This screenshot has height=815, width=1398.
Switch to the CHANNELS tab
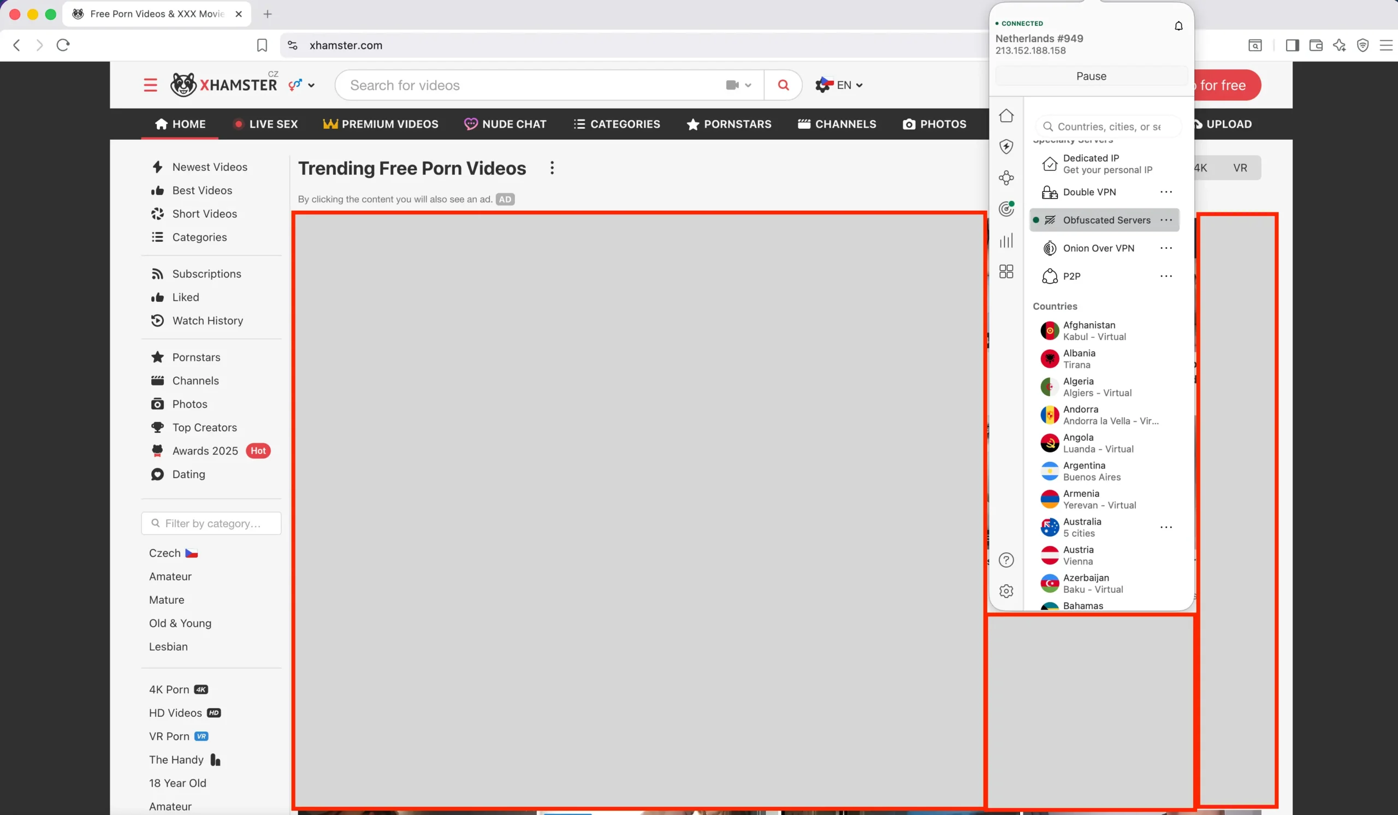(x=837, y=123)
